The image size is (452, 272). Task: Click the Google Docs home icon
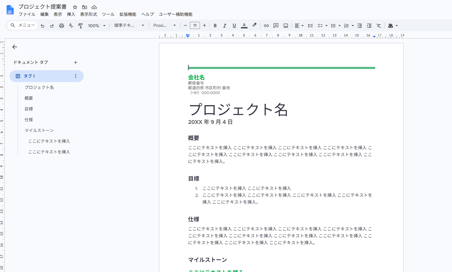10,10
